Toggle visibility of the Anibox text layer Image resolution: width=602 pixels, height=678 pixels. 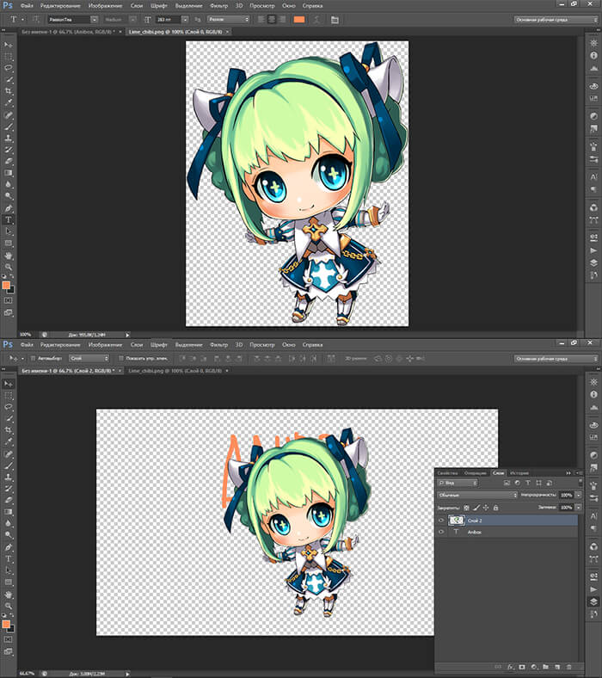click(441, 533)
